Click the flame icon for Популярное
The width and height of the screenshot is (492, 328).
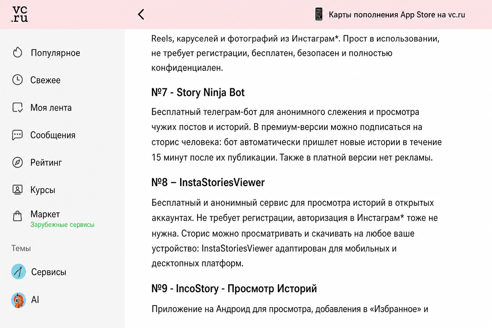coord(18,53)
